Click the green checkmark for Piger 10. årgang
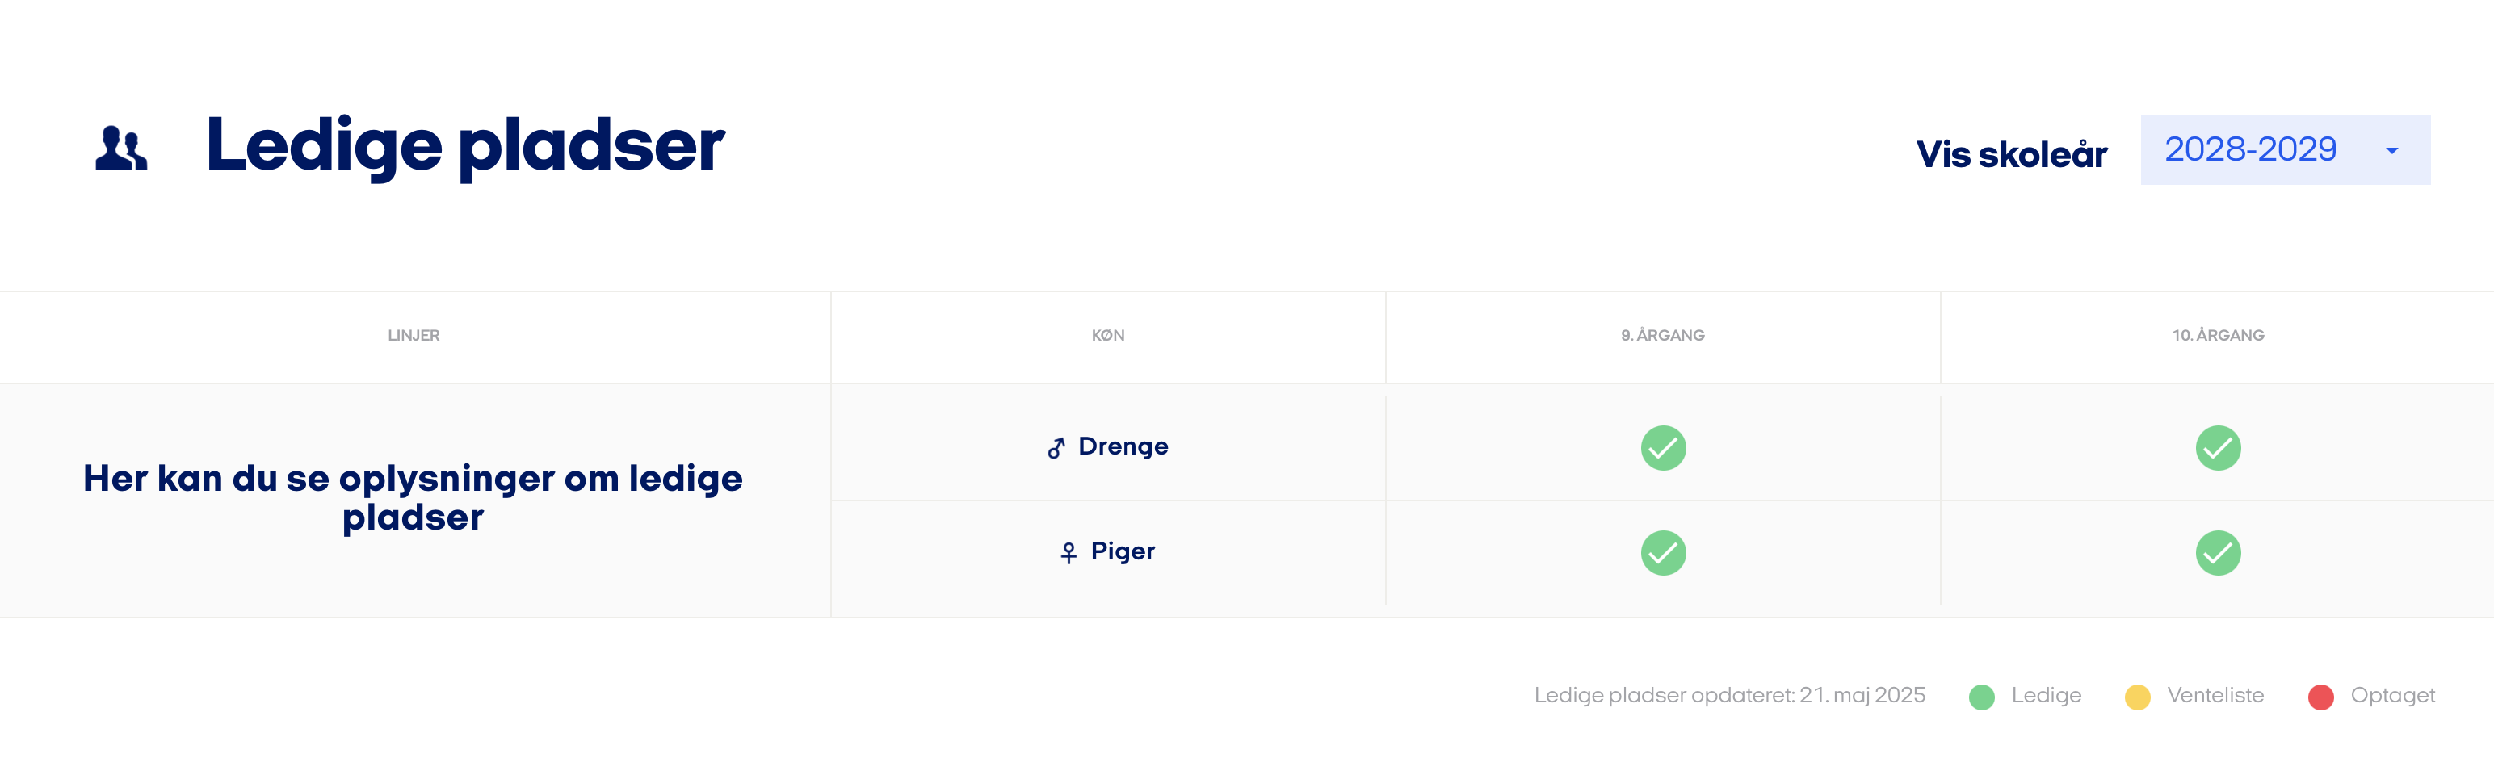This screenshot has height=775, width=2494. [x=2218, y=552]
